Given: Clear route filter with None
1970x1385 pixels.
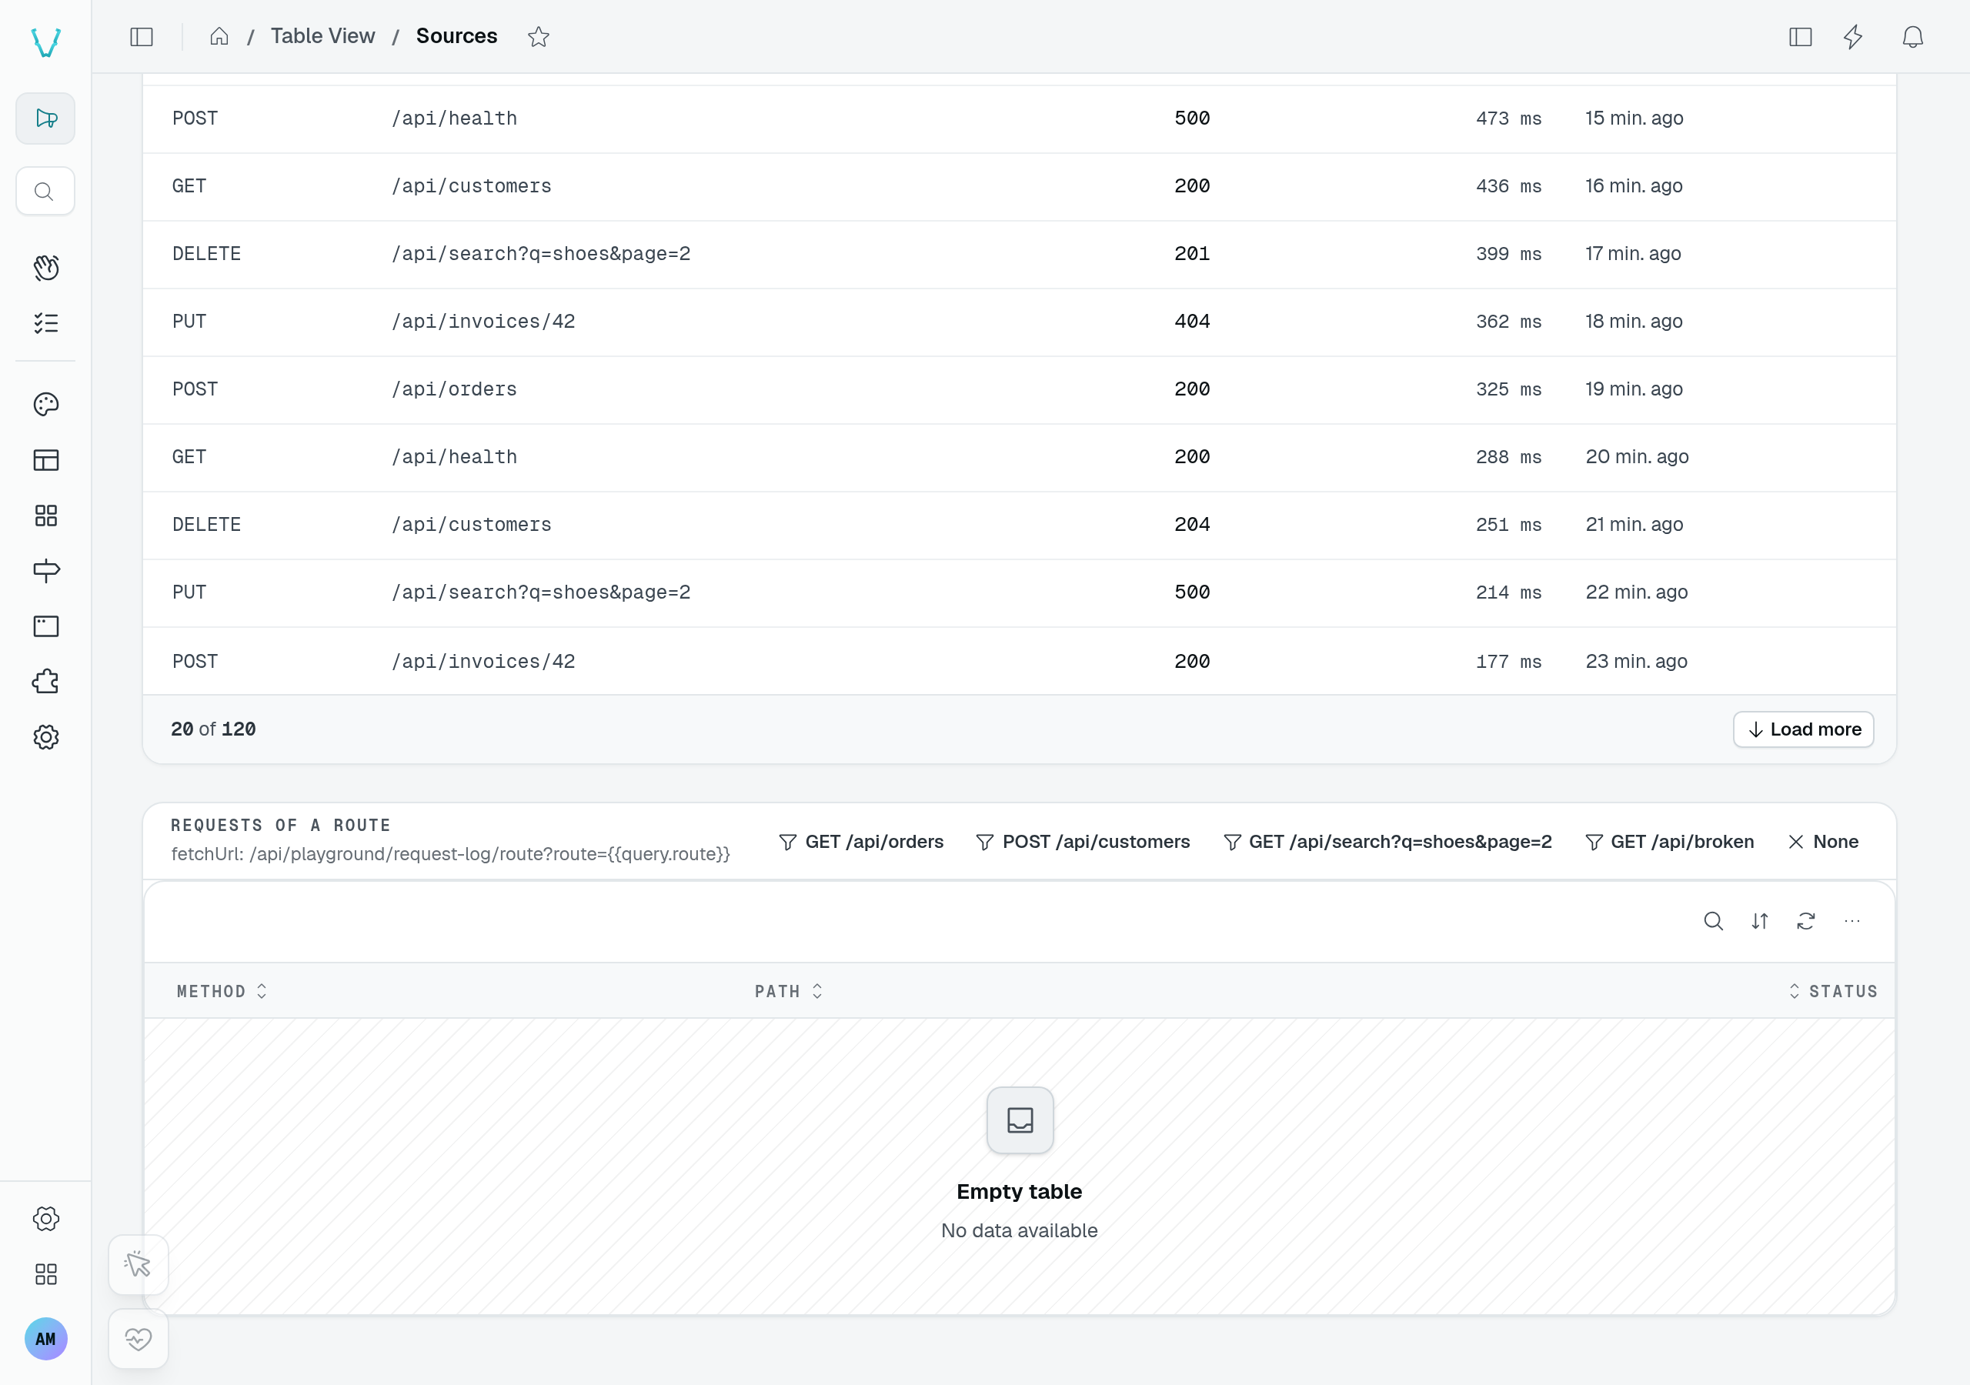Looking at the screenshot, I should coord(1822,842).
